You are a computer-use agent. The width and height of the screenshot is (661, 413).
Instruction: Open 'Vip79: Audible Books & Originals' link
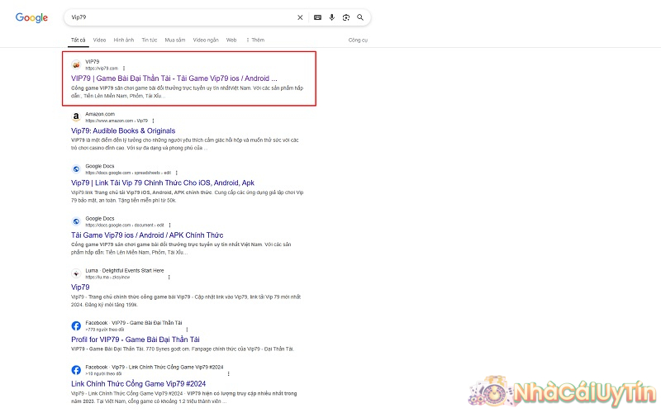pos(123,131)
